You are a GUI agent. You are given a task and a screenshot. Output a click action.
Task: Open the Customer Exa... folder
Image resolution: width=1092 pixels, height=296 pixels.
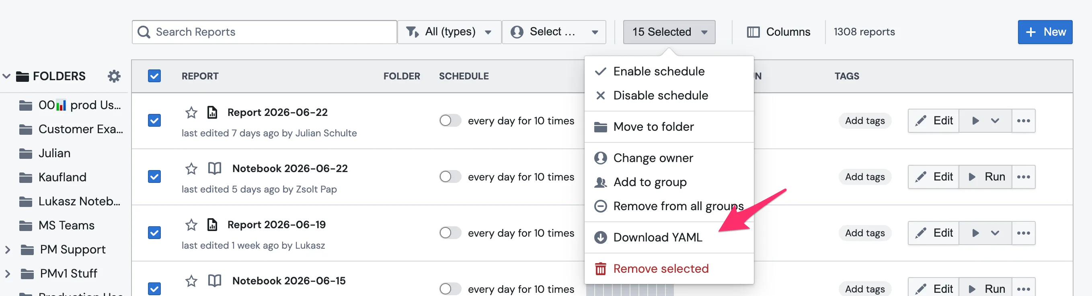pyautogui.click(x=71, y=130)
